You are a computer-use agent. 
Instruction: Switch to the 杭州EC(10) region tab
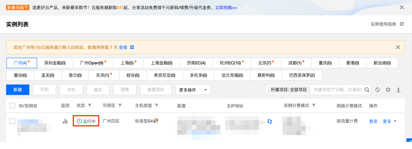232,63
